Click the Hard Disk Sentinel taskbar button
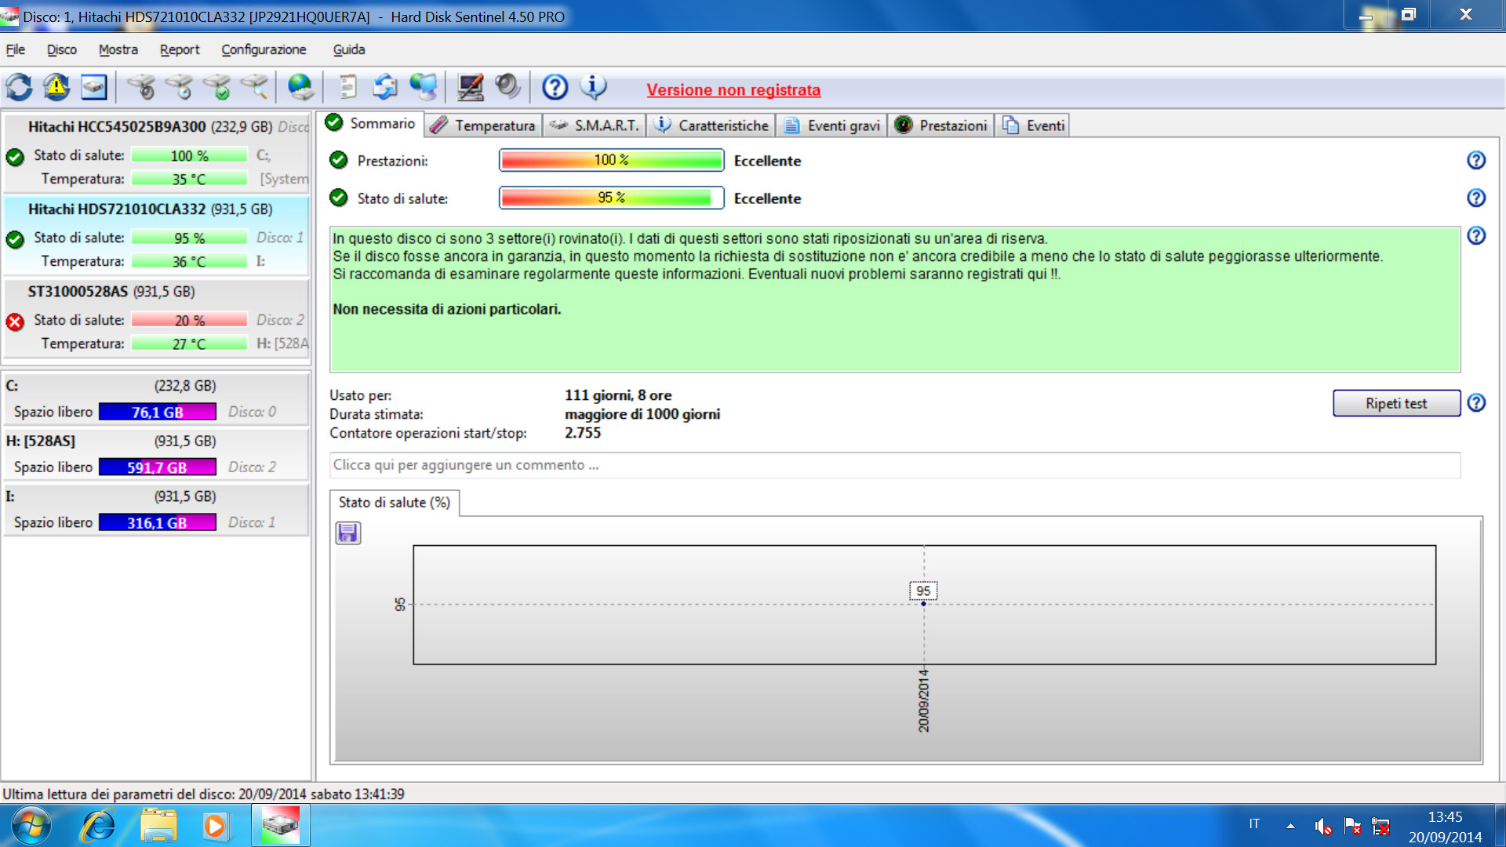1506x847 pixels. click(x=281, y=826)
